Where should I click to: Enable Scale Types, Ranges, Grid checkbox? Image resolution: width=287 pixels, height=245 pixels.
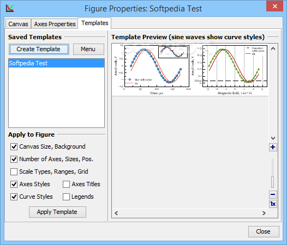point(14,171)
